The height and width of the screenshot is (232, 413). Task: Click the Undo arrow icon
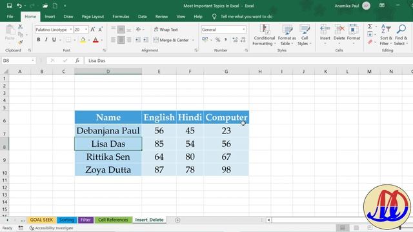(x=19, y=6)
